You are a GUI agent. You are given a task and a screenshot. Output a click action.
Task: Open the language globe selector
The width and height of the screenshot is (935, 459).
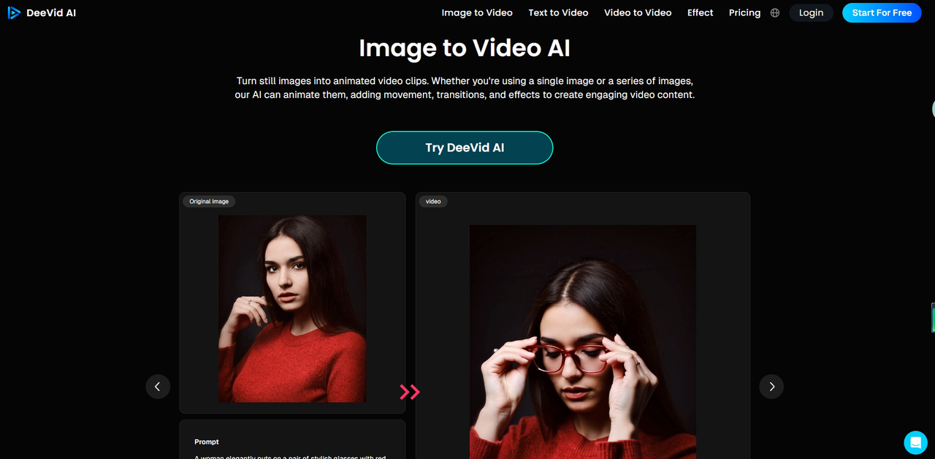775,12
